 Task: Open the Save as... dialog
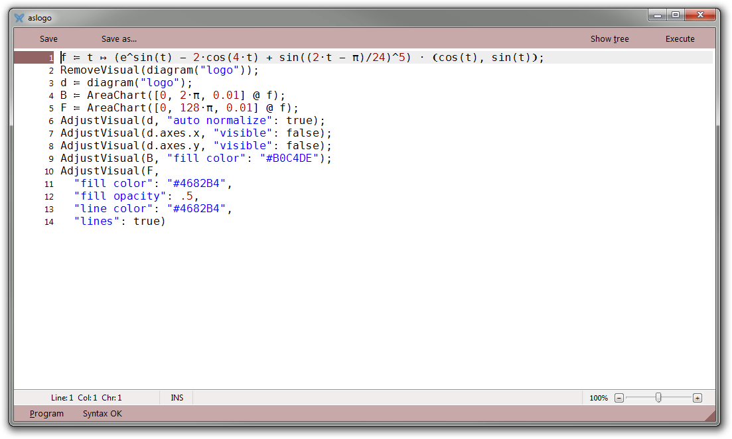pos(119,39)
